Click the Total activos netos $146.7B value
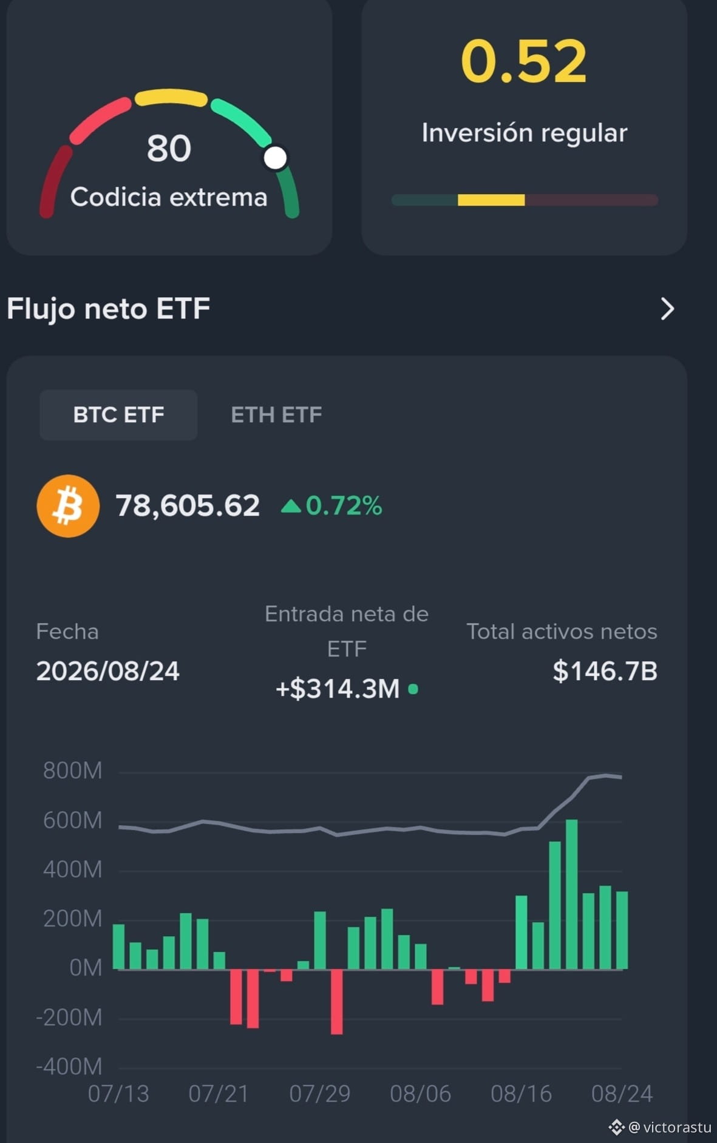The image size is (717, 1143). pyautogui.click(x=605, y=671)
